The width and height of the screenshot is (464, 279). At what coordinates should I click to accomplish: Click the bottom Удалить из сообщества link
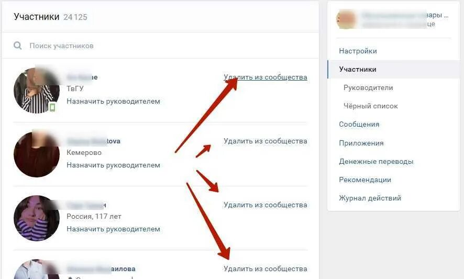[266, 269]
